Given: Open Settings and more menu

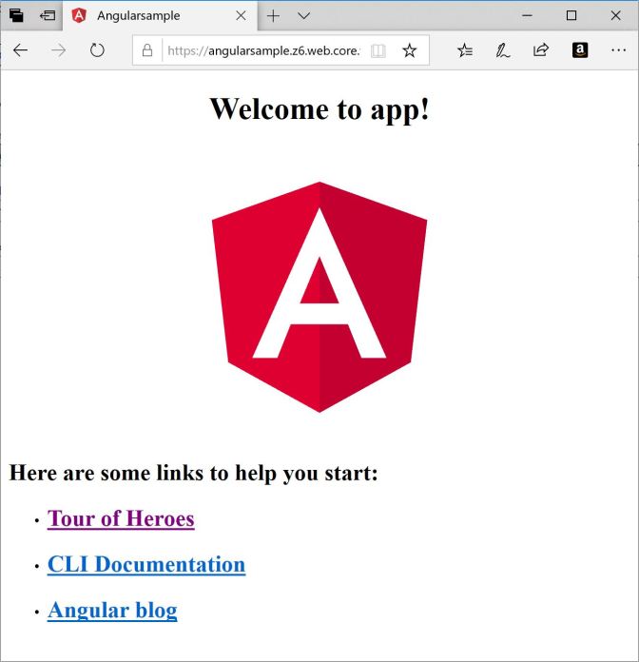Looking at the screenshot, I should click(x=618, y=50).
